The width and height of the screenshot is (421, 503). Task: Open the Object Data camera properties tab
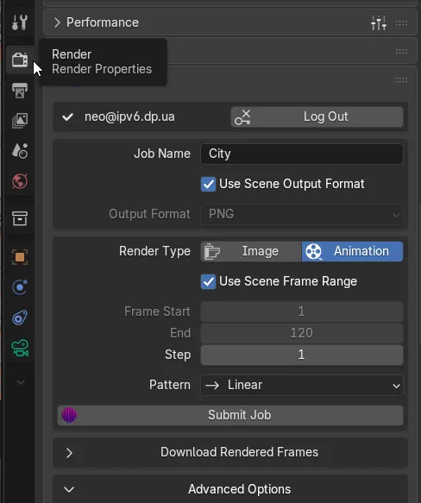(20, 348)
